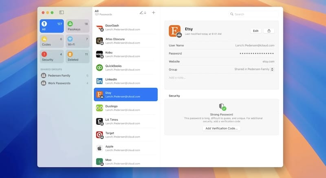
Task: Select the Target entry icon
Action: (x=99, y=135)
